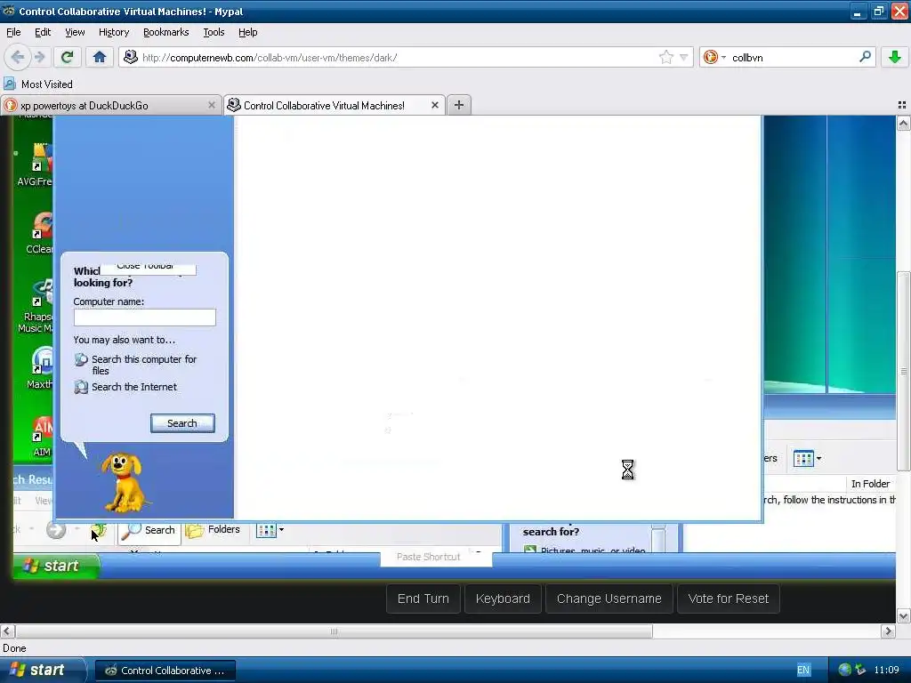Open the Most Visited bookmarks folder

[38, 84]
